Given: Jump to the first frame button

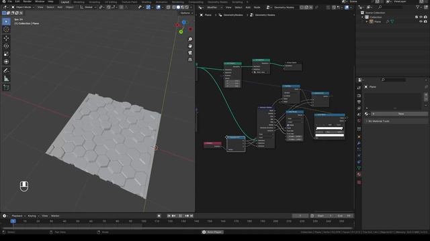Looking at the screenshot, I should pos(169,216).
